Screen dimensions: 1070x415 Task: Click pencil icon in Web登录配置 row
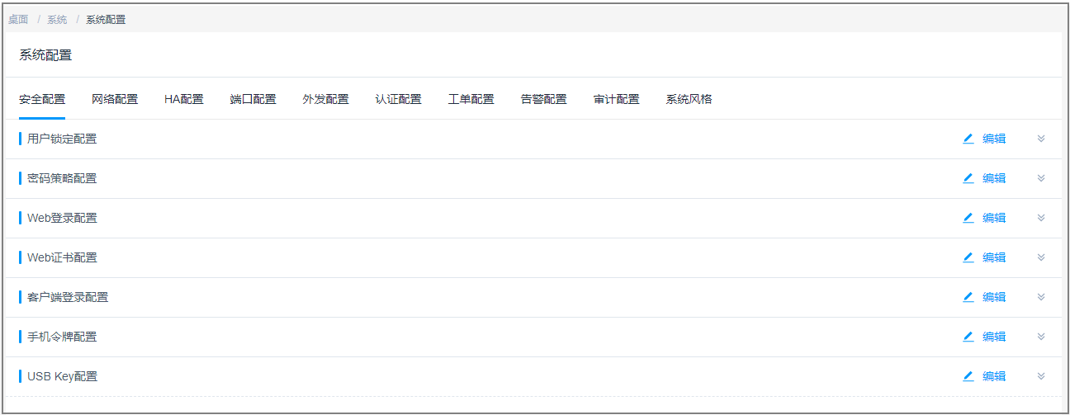click(x=968, y=218)
